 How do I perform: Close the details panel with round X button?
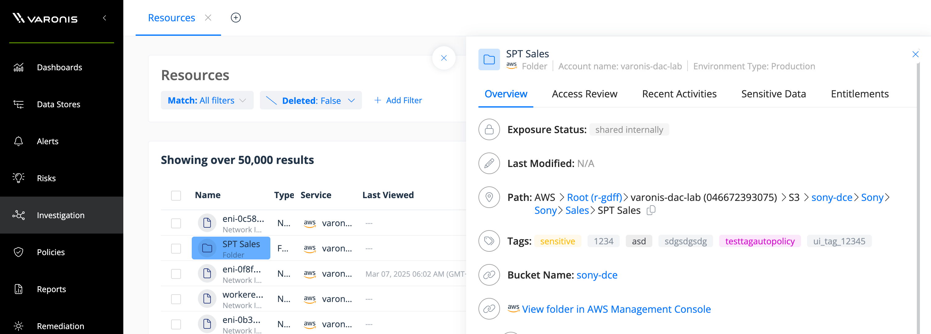click(x=444, y=58)
